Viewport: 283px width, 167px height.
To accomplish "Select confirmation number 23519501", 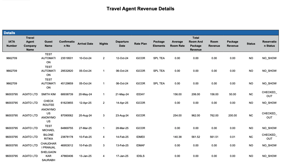I will (x=67, y=58).
